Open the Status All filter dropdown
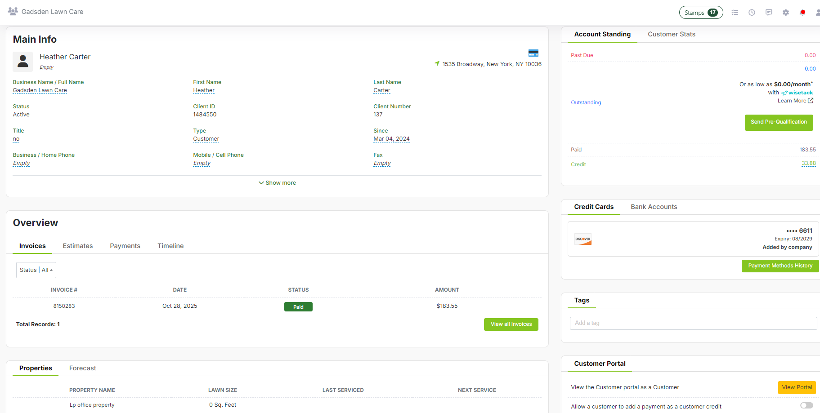 36,270
